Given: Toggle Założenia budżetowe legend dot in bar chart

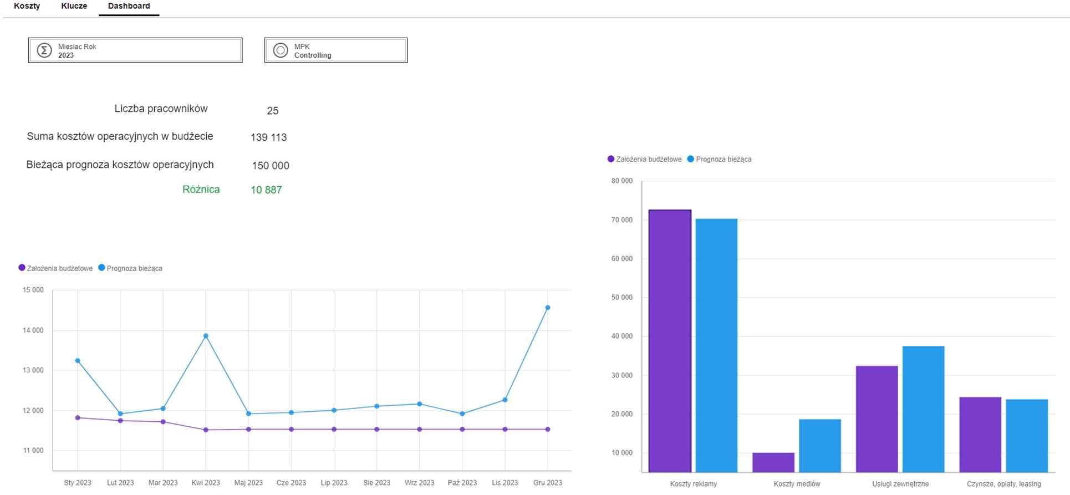Looking at the screenshot, I should (x=611, y=159).
